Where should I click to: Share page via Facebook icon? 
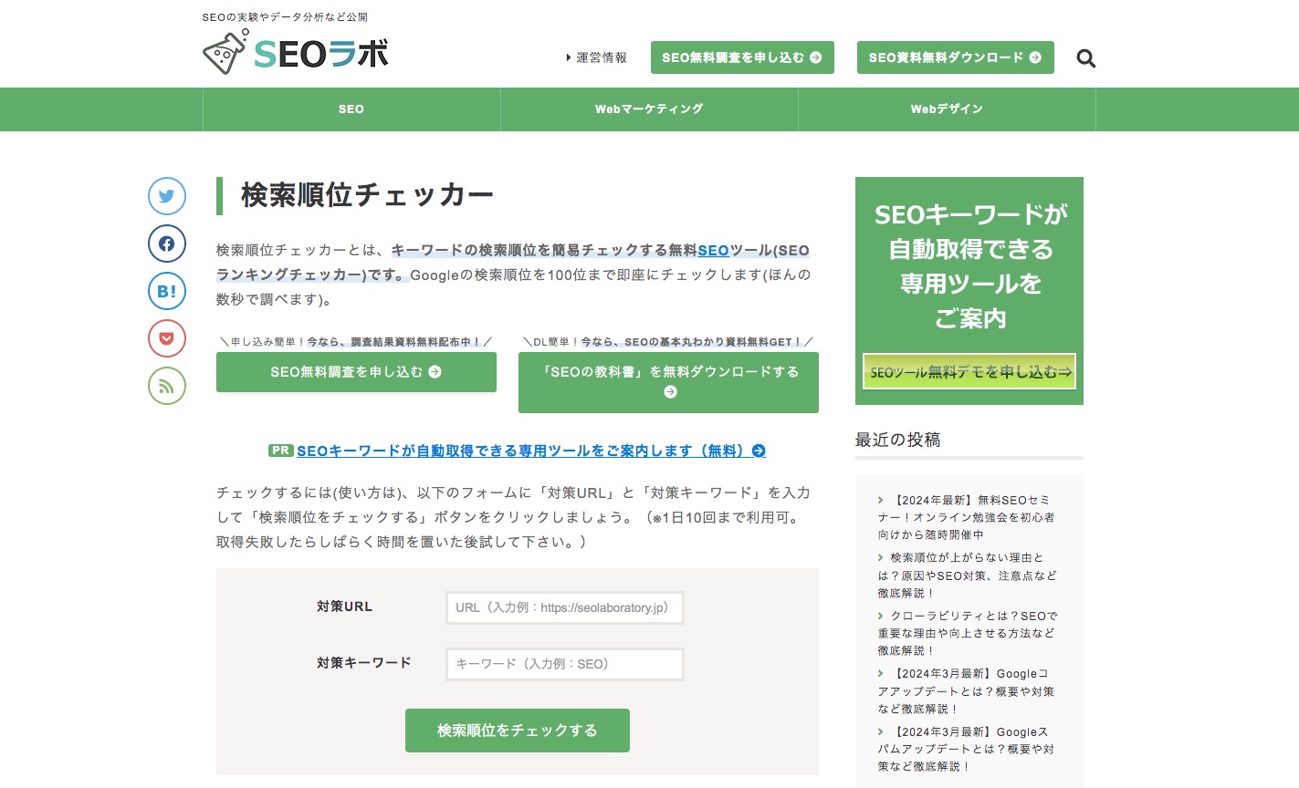click(167, 244)
